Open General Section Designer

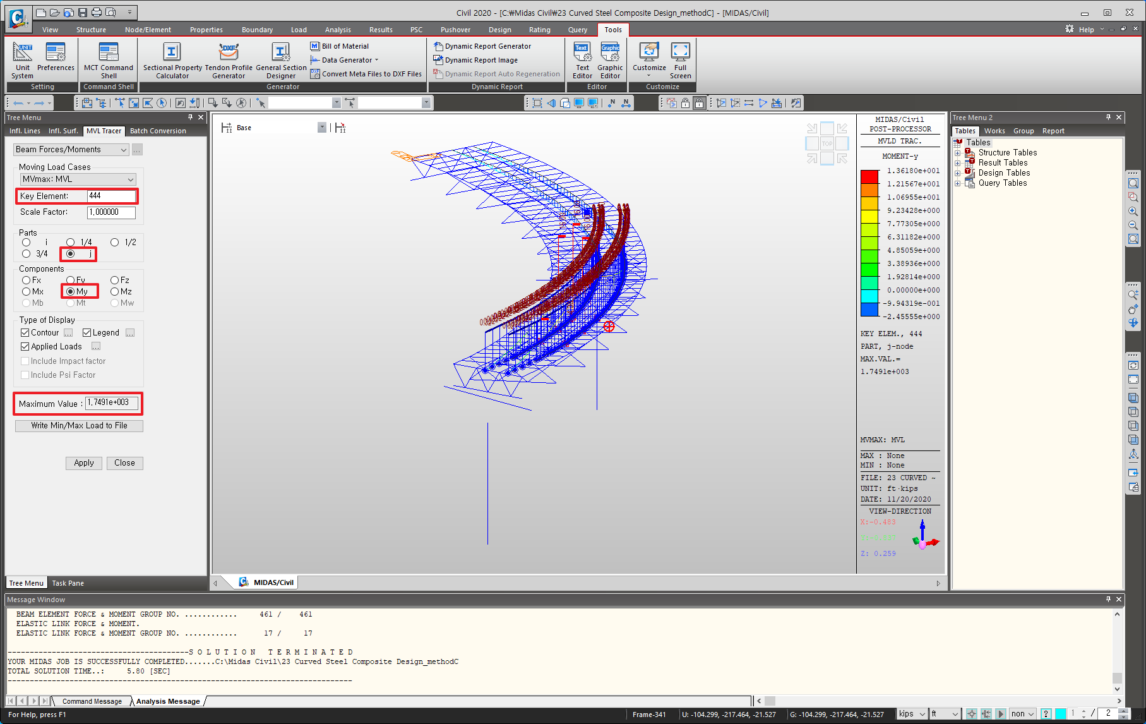click(281, 61)
